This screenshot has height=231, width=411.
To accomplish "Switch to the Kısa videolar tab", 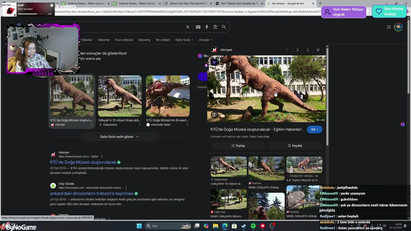I will (124, 40).
